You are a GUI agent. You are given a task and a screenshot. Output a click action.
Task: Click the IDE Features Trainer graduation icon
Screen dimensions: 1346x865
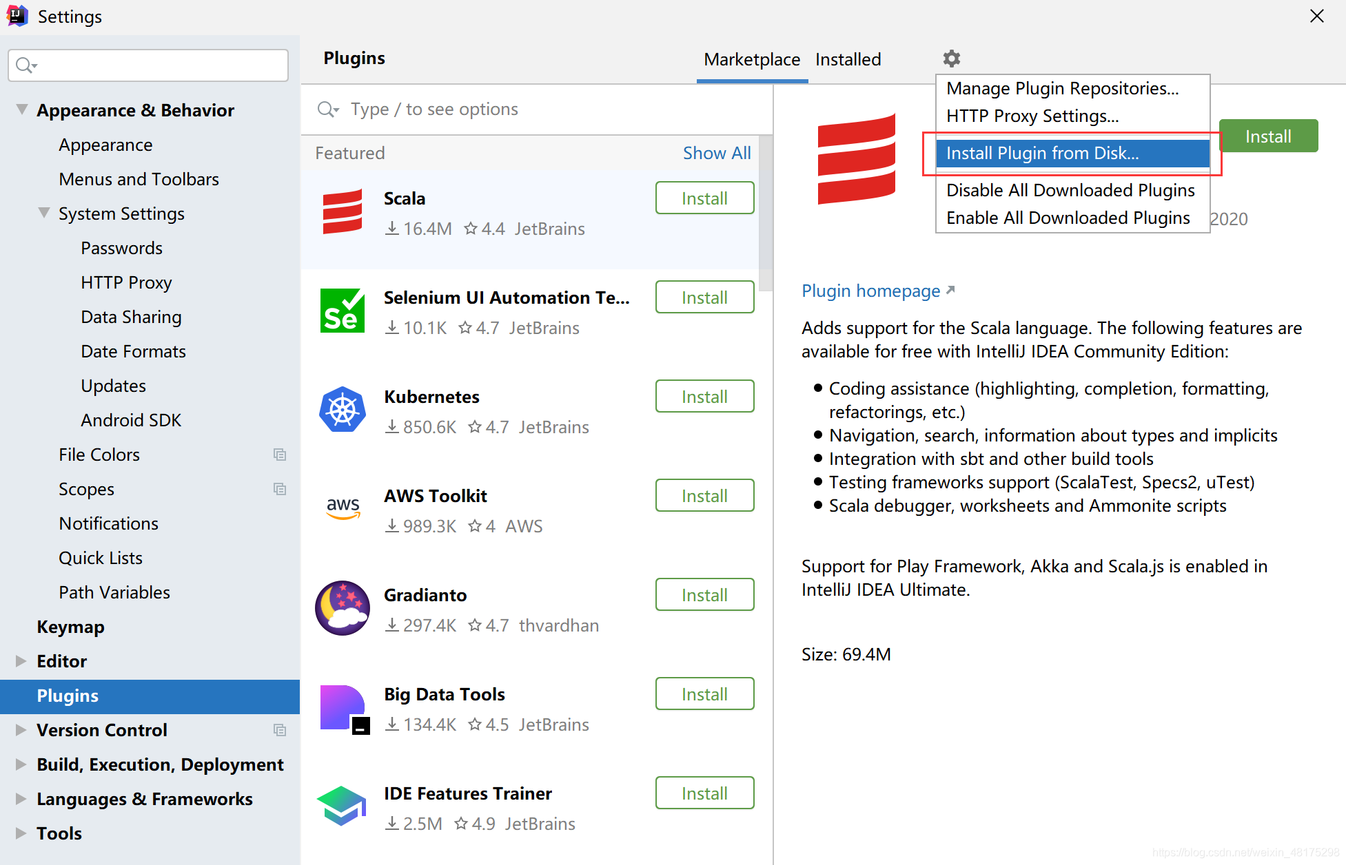[x=342, y=806]
